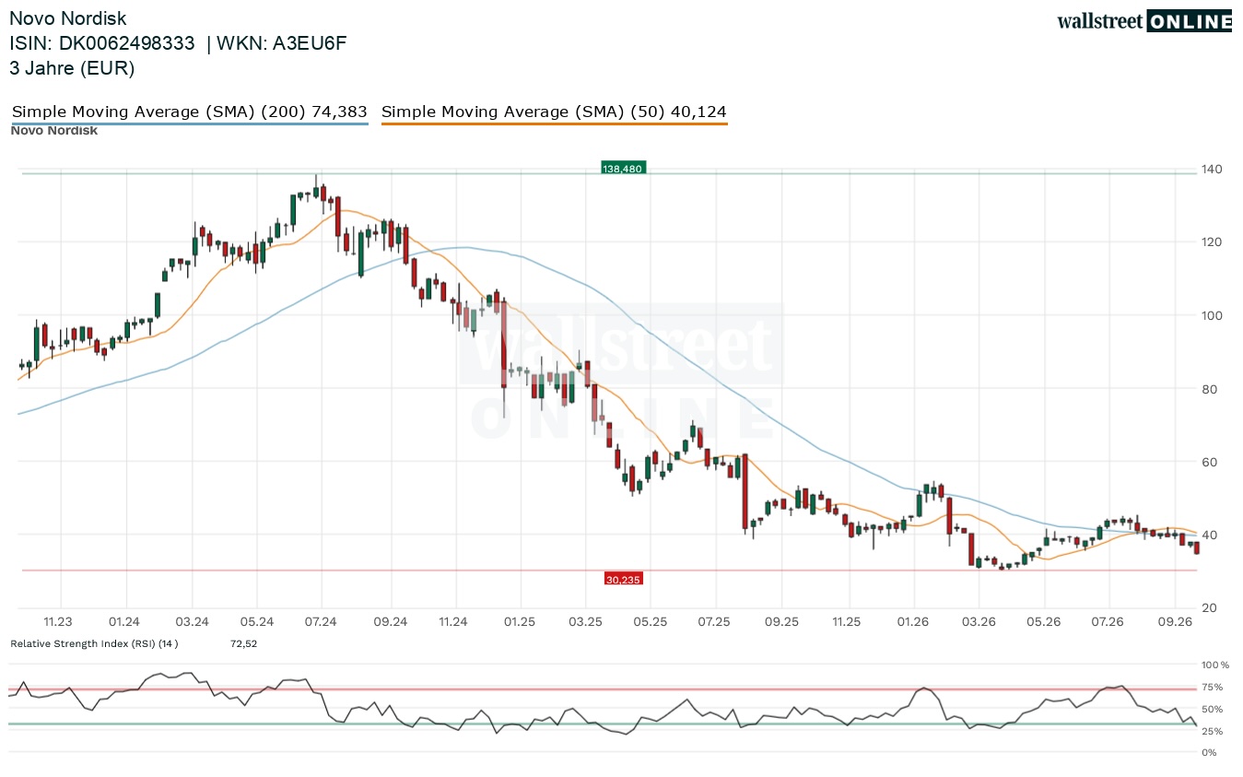This screenshot has width=1243, height=777.
Task: Click the 01.25 date axis label
Action: [519, 622]
